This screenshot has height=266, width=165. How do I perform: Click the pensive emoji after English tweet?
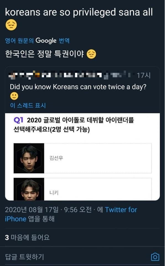tap(11, 25)
